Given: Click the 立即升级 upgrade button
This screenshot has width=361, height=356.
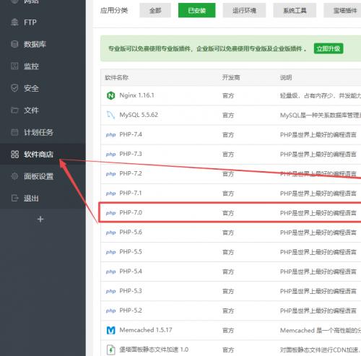Looking at the screenshot, I should tap(329, 48).
